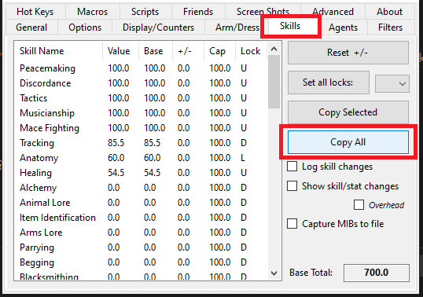Click the Base Total value field

pos(377,273)
